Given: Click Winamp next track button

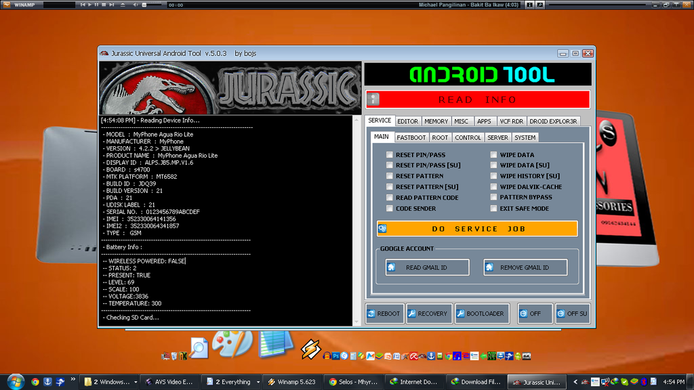Looking at the screenshot, I should coord(112,5).
